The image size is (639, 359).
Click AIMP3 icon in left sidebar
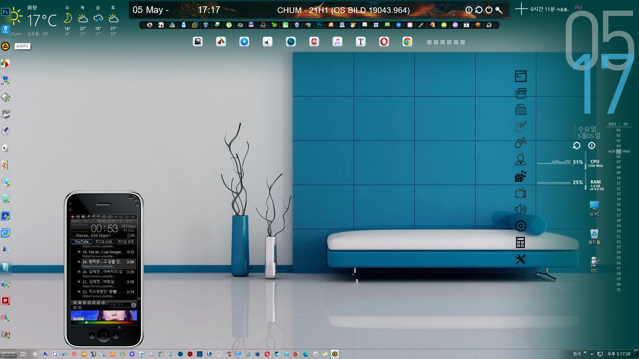coord(5,46)
